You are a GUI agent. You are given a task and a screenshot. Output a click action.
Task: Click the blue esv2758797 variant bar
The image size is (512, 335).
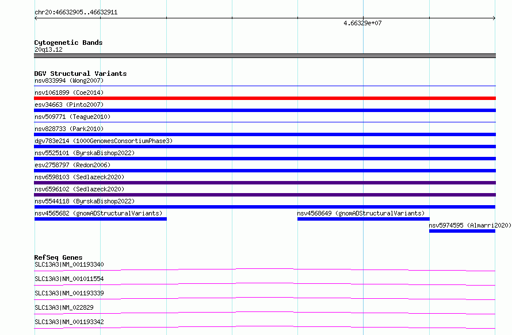[265, 171]
